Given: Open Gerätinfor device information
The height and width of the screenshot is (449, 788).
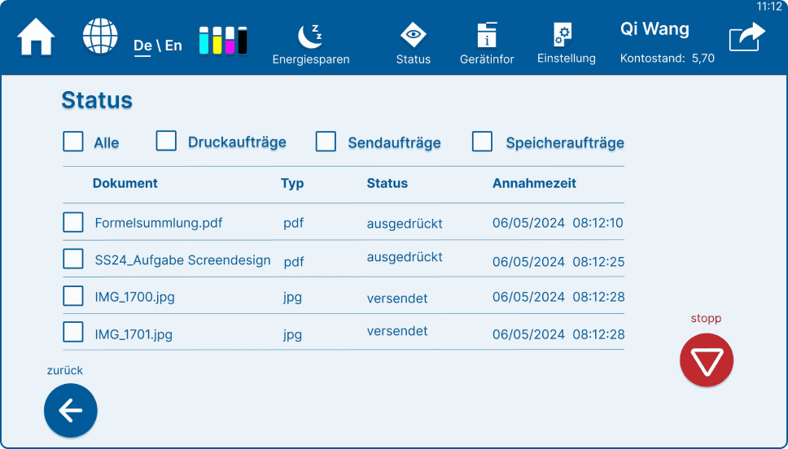Looking at the screenshot, I should [x=487, y=44].
